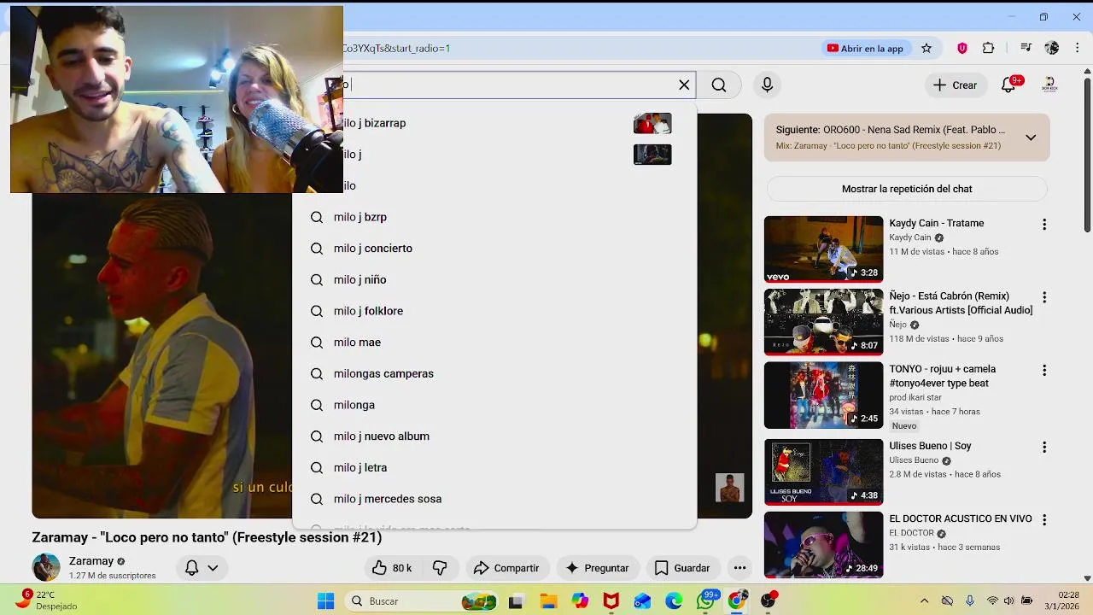Open the browser media control icon
The width and height of the screenshot is (1093, 615).
coord(1026,48)
